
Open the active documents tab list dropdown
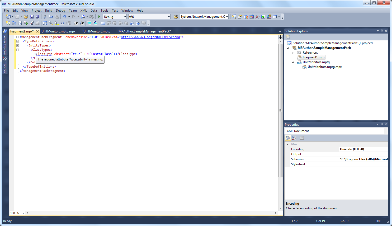pyautogui.click(x=280, y=31)
